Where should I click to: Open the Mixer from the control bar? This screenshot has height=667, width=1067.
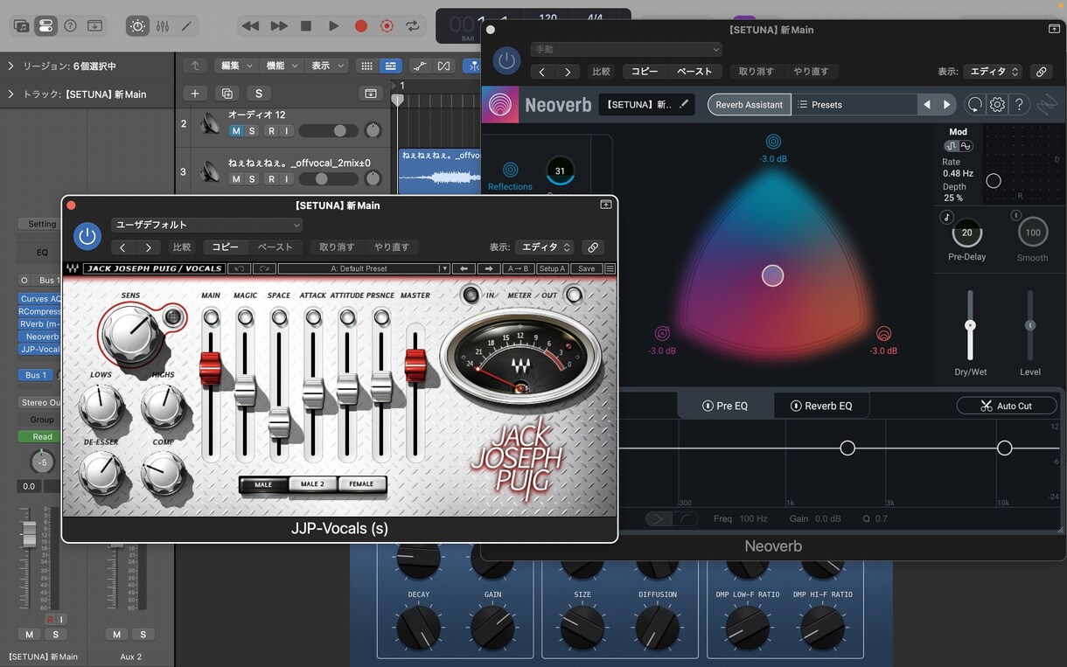[x=163, y=26]
